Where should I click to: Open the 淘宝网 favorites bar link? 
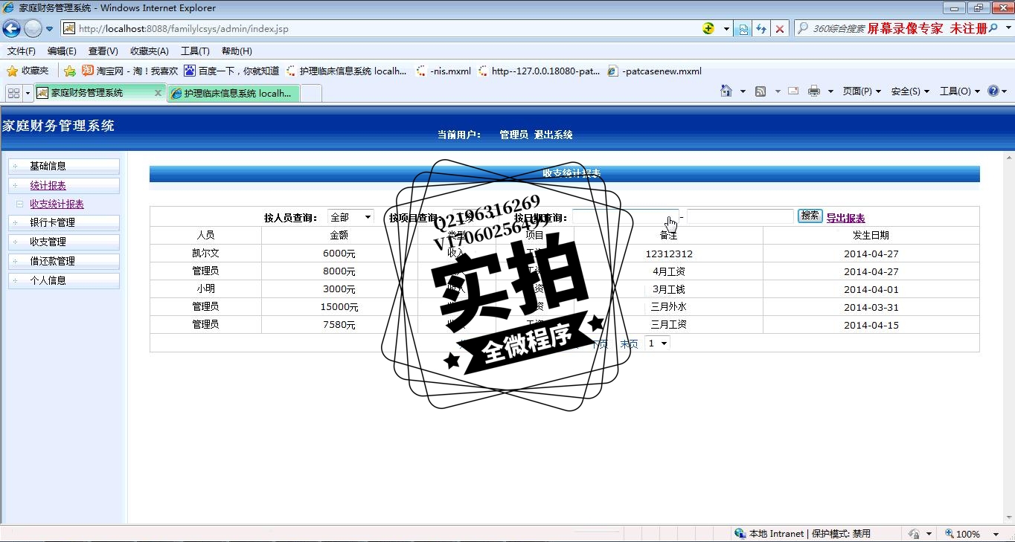(x=130, y=71)
